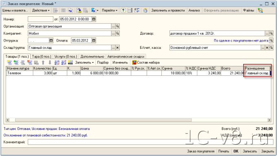Screen dimensions: 277x156
Task: Click the rightmost toolbar icon after Файлы
Action: 260,11
